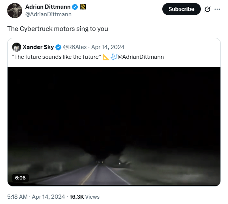Click the music notes emoji in quote

(114, 57)
